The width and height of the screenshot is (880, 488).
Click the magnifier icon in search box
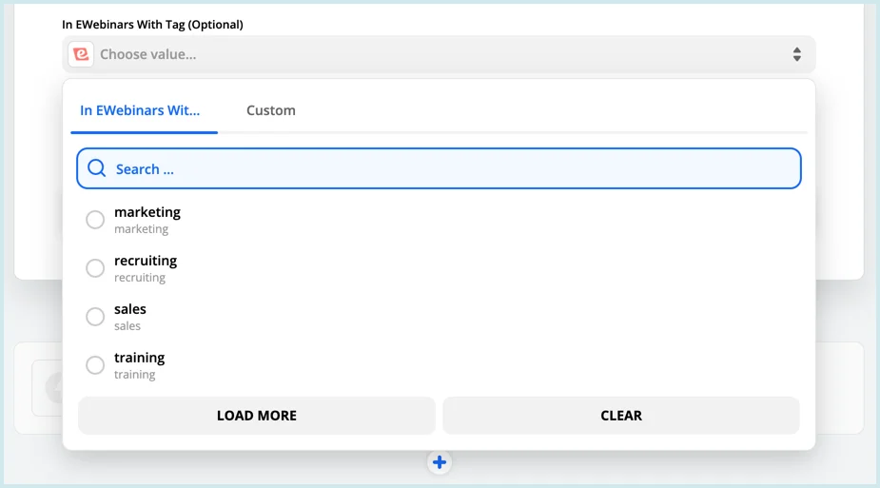point(96,168)
